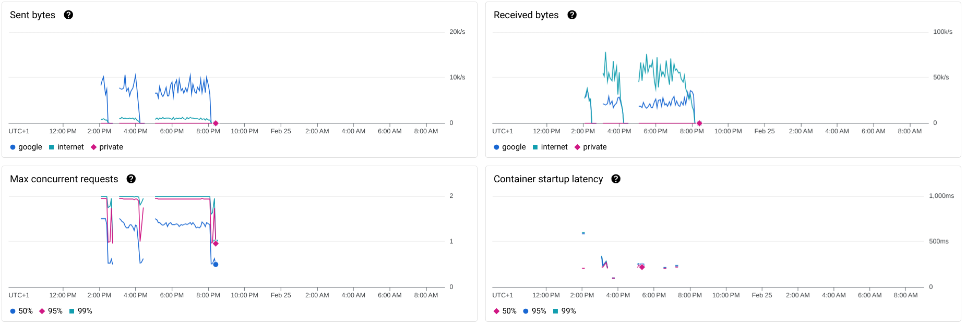Viewport: 966px width, 326px height.
Task: Click Container startup latency help icon
Action: tap(616, 179)
